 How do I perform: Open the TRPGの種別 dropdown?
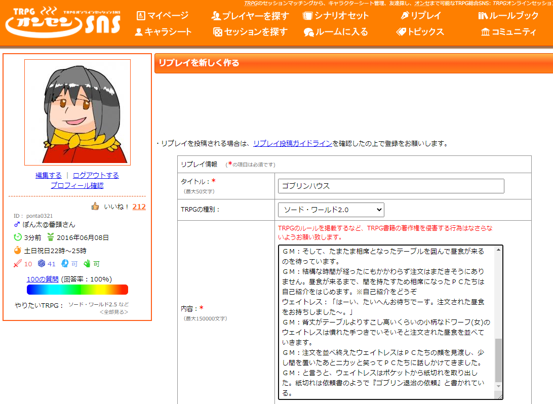[331, 210]
